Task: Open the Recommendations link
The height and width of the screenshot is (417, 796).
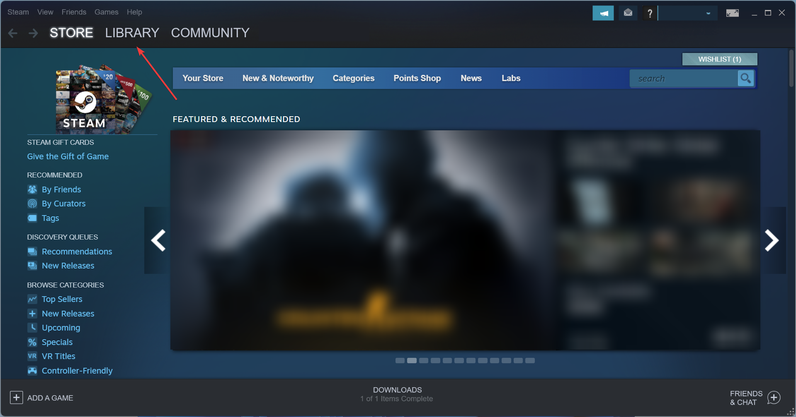Action: (x=77, y=252)
